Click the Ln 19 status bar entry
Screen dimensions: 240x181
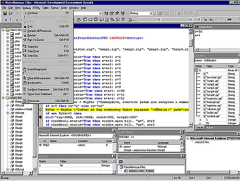click(177, 178)
